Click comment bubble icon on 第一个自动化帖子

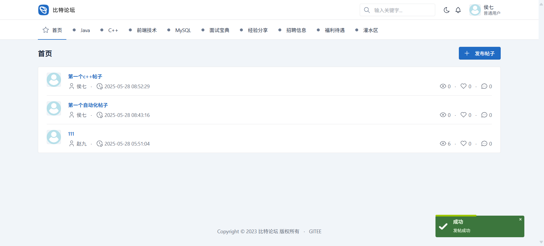click(x=484, y=115)
